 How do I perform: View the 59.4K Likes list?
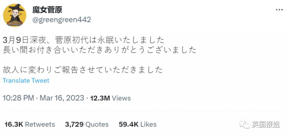137,124
